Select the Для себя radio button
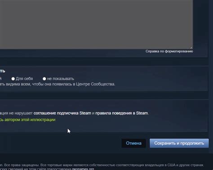 (x=13, y=79)
